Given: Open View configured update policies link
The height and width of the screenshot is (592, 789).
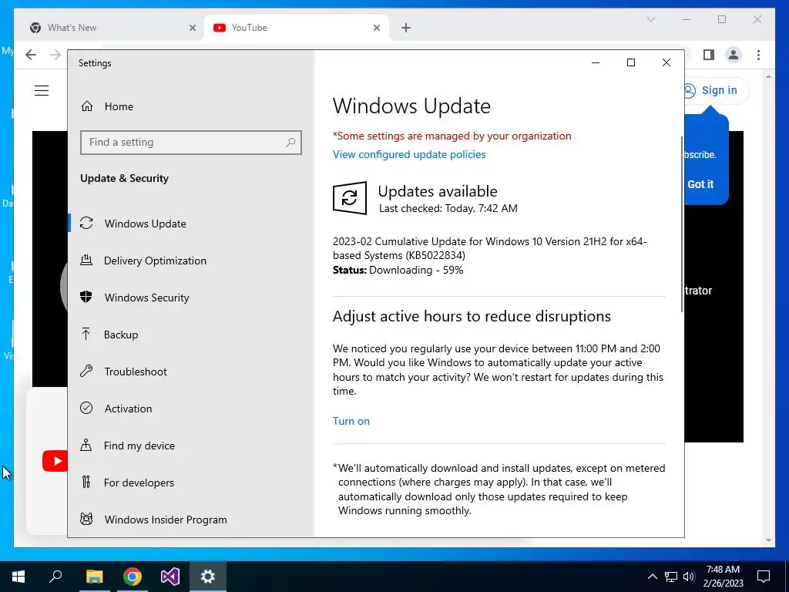Looking at the screenshot, I should [x=409, y=154].
